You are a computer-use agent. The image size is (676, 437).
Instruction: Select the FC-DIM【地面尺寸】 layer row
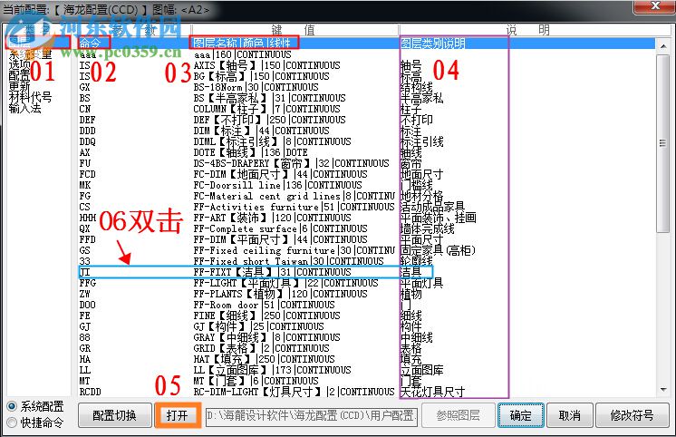366,174
